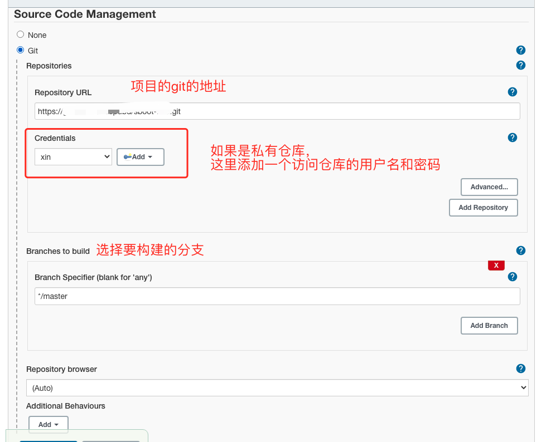
Task: Click the Additional Behaviours label
Action: point(66,406)
